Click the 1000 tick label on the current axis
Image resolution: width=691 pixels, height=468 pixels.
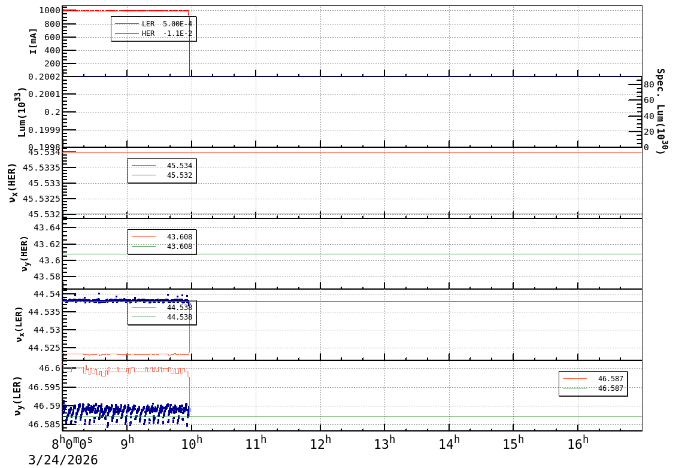click(49, 10)
